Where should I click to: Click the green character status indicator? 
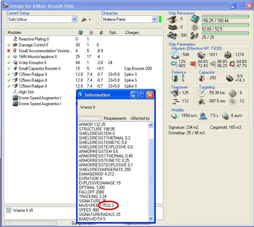coord(160,19)
